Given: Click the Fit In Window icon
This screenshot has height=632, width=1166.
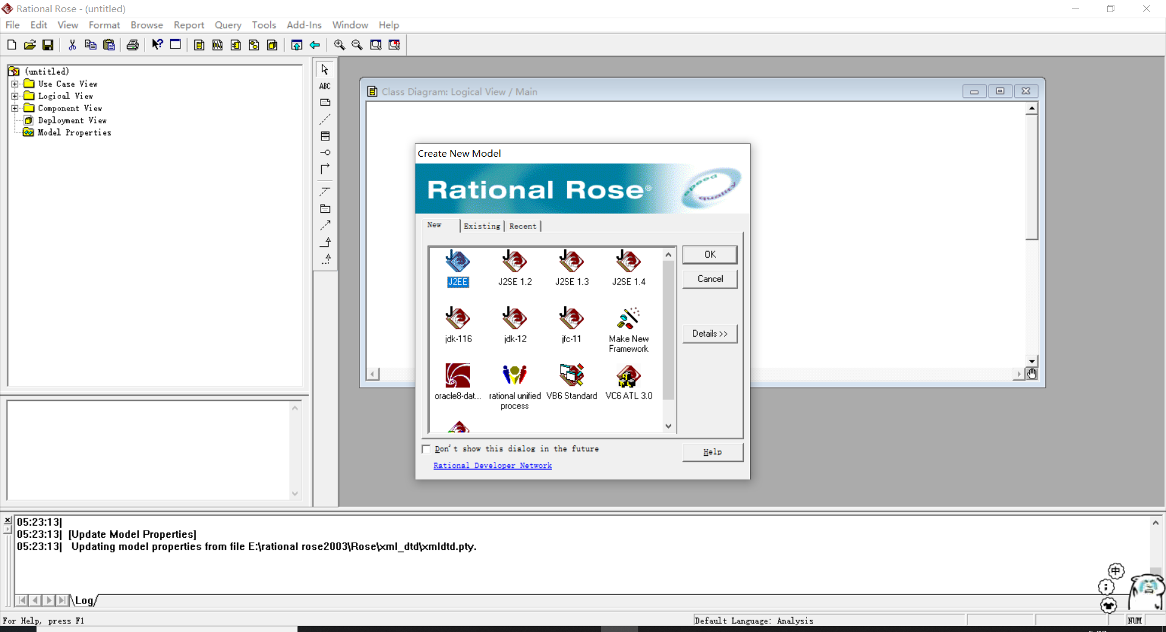Looking at the screenshot, I should [376, 45].
